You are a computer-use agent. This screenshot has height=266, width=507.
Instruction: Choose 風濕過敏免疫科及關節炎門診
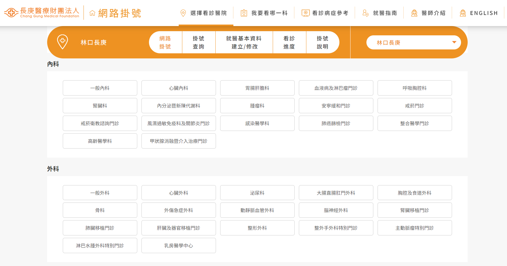179,123
